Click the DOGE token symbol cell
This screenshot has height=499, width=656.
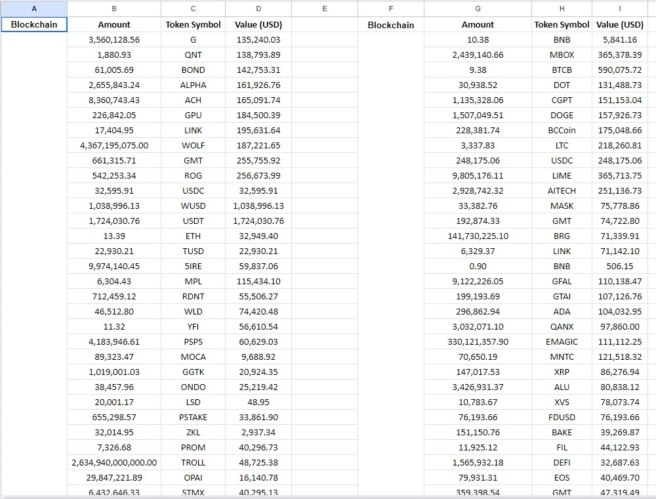click(562, 115)
